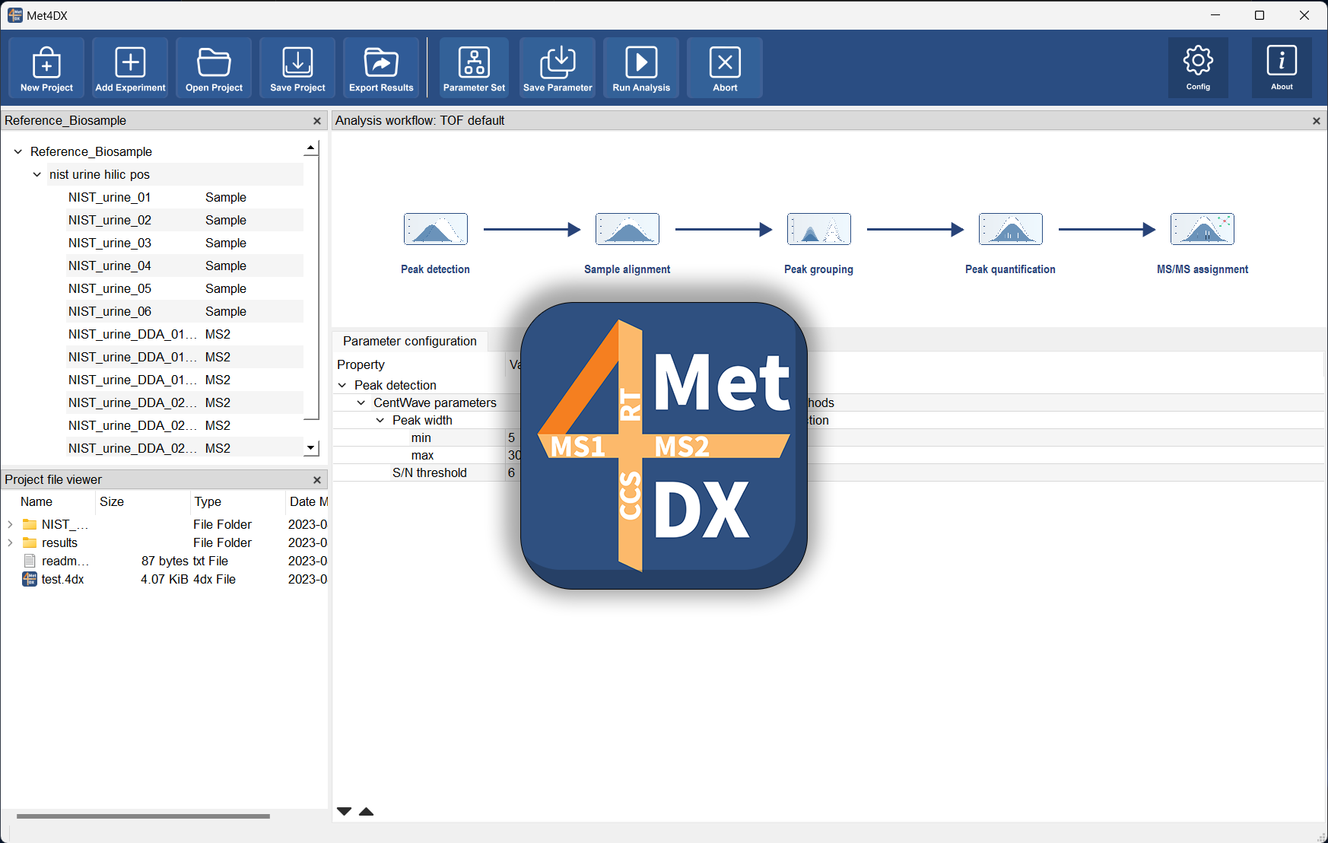
Task: Open the Parameter Set tool
Action: coord(474,68)
